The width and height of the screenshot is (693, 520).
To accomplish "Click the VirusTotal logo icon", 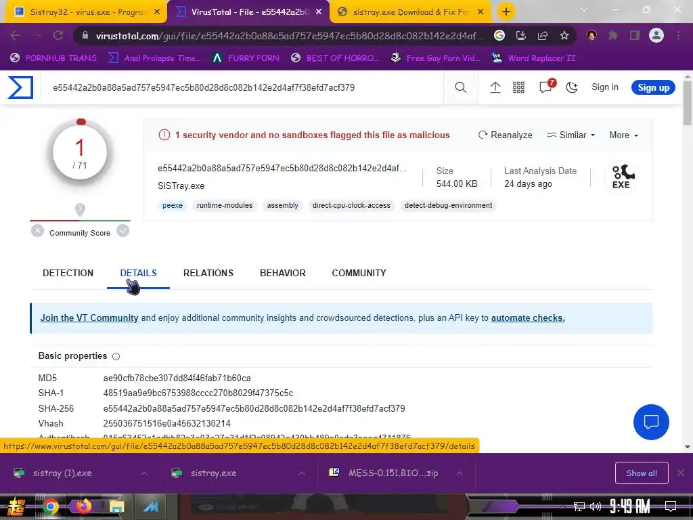I will [20, 87].
